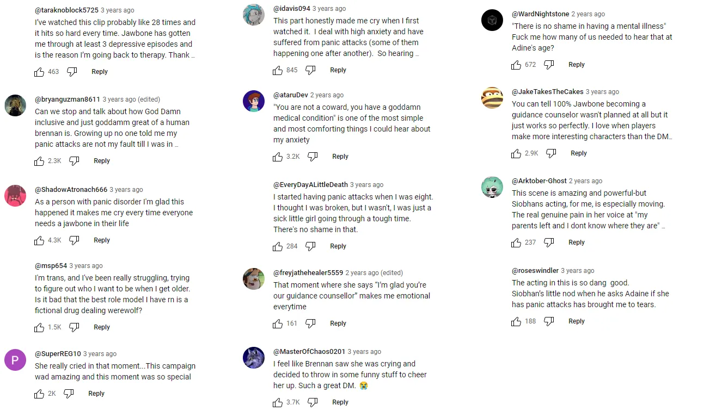
Task: Dislike @msp654's comment about werewolf role model
Action: coord(74,327)
